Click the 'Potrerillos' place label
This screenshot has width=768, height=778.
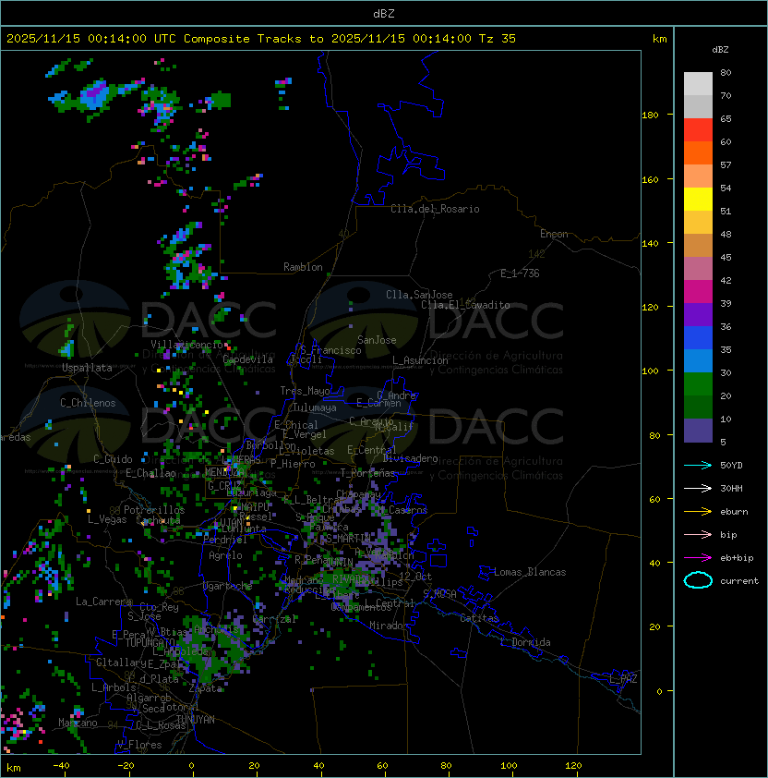tap(154, 510)
